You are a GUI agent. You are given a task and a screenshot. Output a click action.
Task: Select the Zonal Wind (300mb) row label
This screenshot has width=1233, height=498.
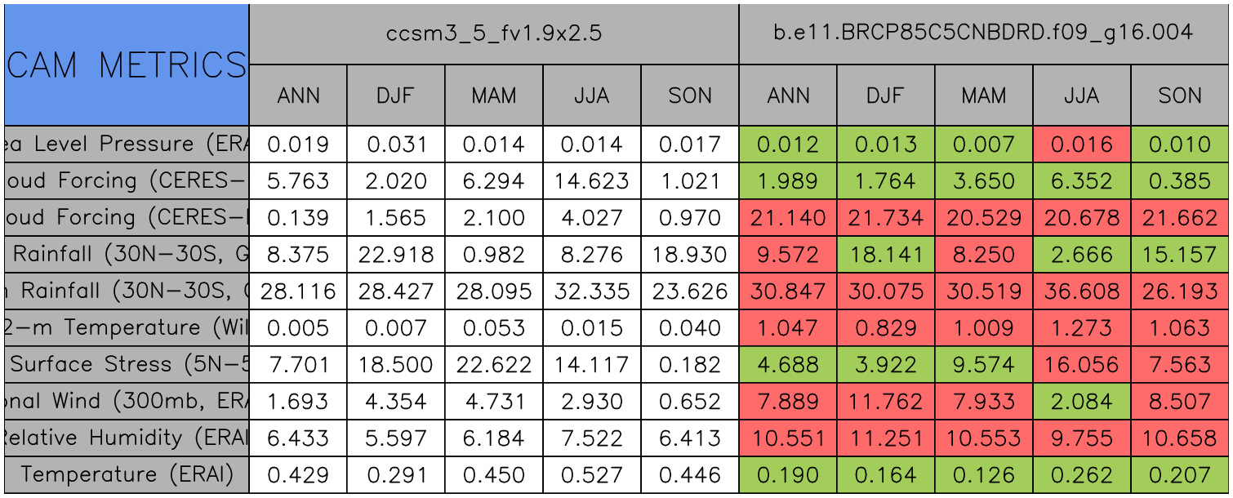[126, 401]
